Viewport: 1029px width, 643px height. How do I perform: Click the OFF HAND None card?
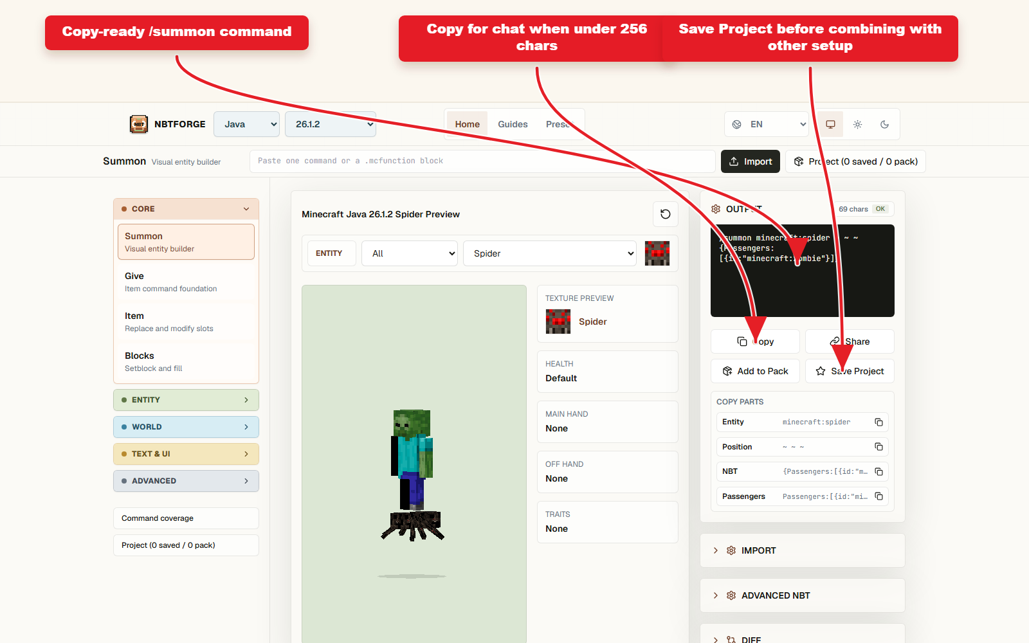coord(608,472)
